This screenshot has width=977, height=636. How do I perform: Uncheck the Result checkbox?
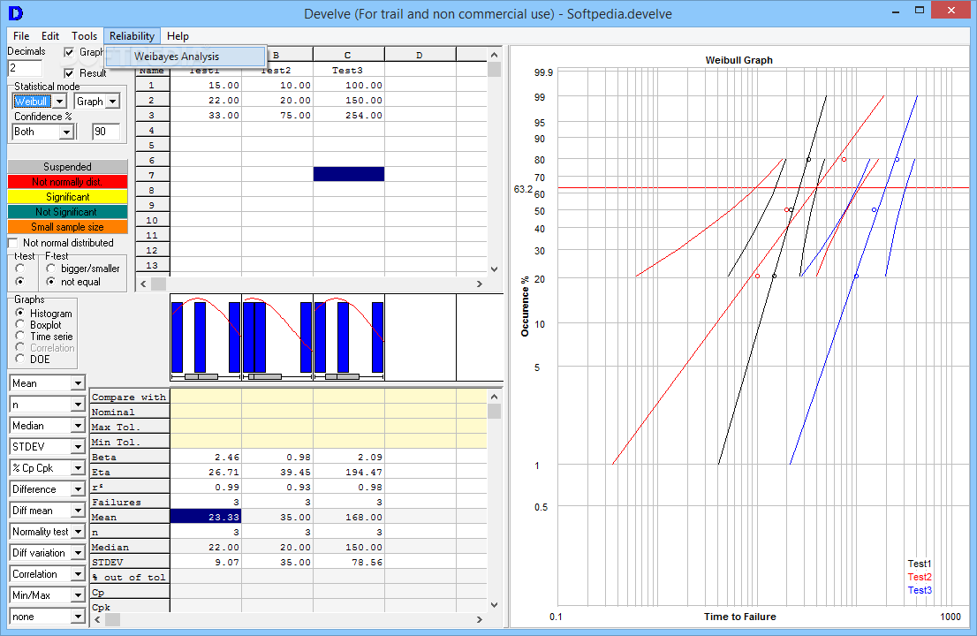[x=69, y=73]
